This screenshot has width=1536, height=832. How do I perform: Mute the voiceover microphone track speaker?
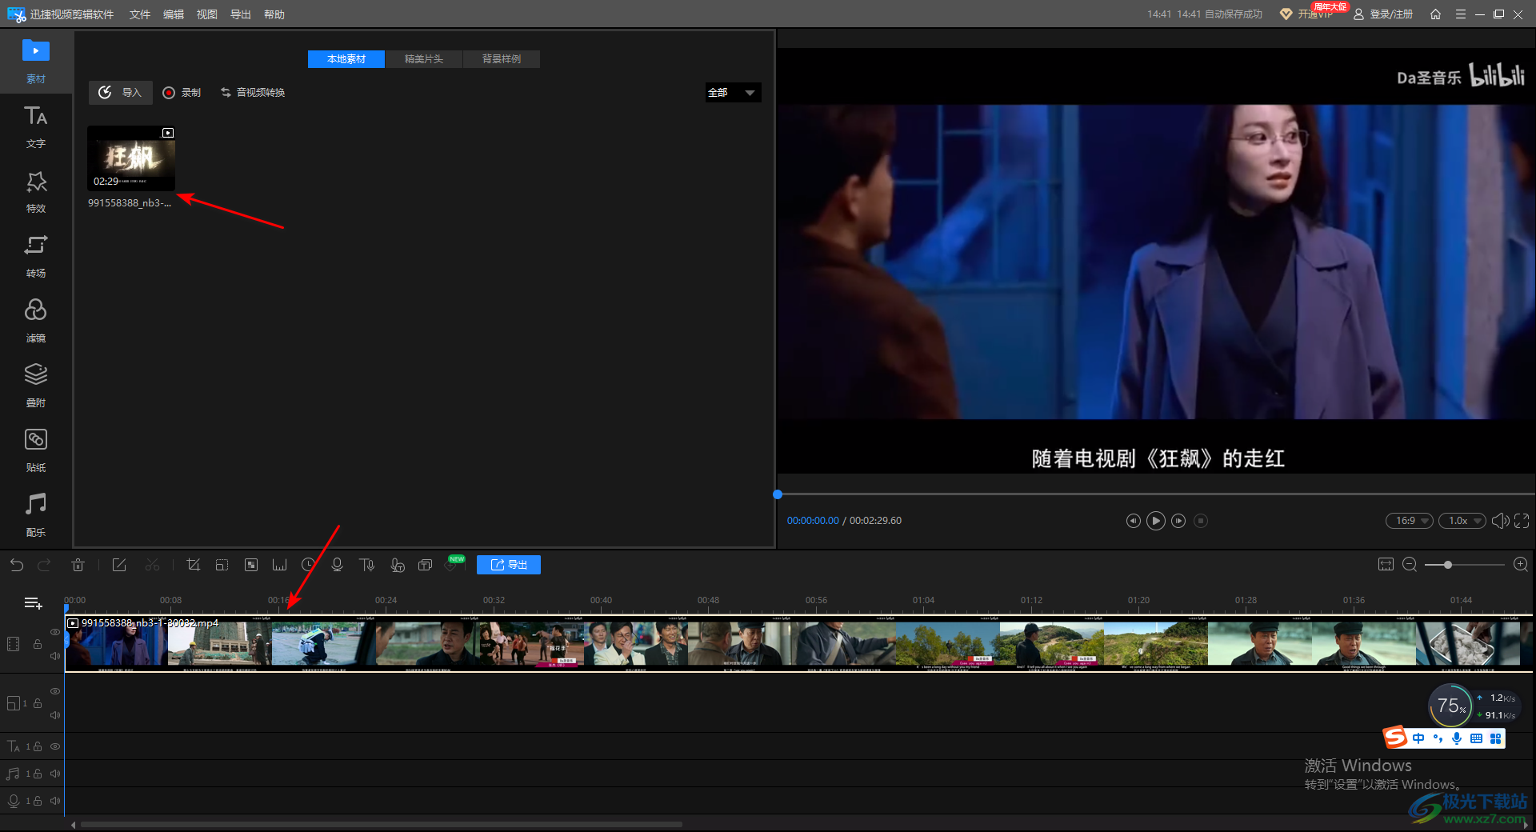[x=55, y=801]
